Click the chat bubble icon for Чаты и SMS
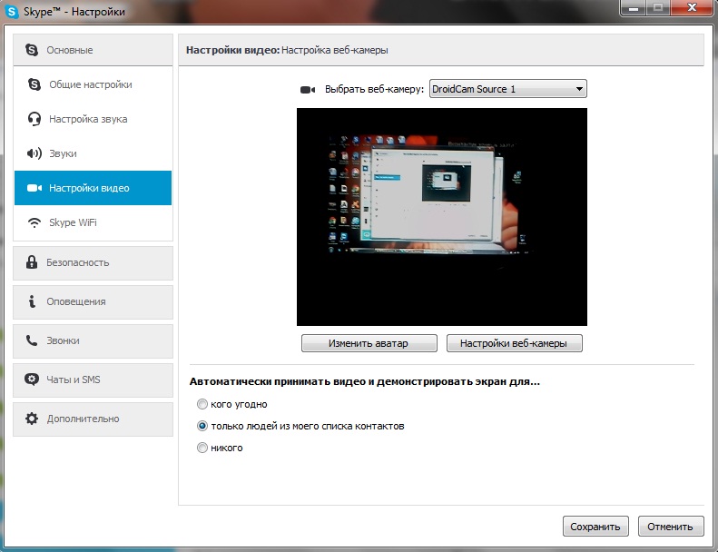 pos(32,379)
